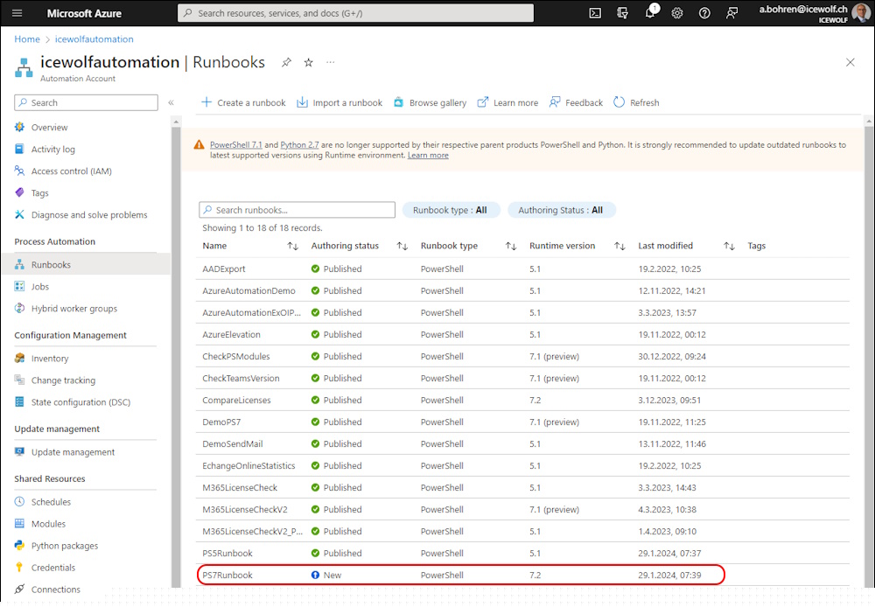Open the CheckTeamsVersion runbook
Screen dimensions: 875x607
click(241, 378)
